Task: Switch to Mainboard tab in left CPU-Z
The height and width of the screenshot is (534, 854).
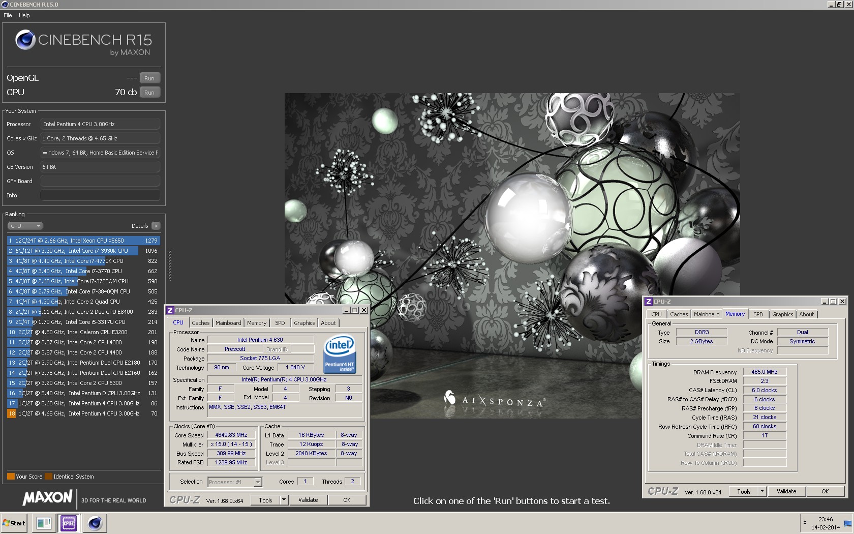Action: tap(228, 323)
